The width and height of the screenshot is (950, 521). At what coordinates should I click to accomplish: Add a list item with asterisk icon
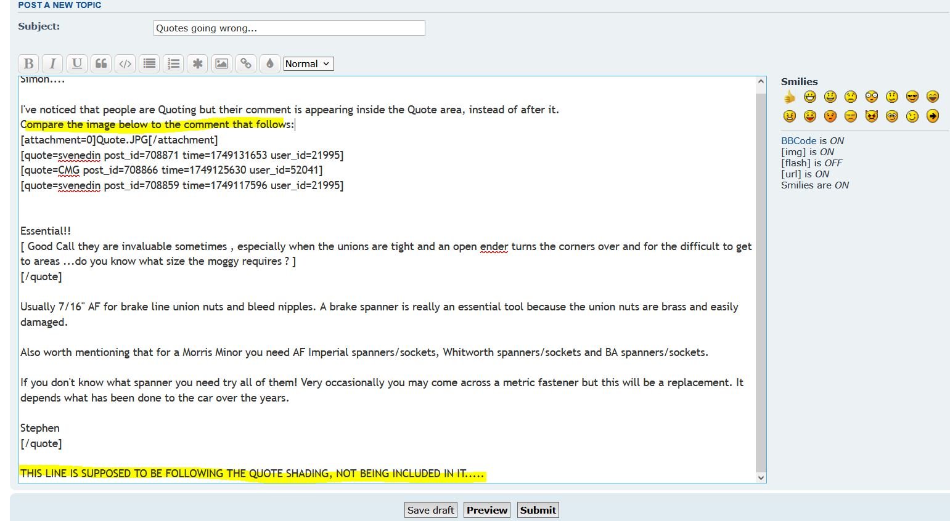(x=197, y=63)
